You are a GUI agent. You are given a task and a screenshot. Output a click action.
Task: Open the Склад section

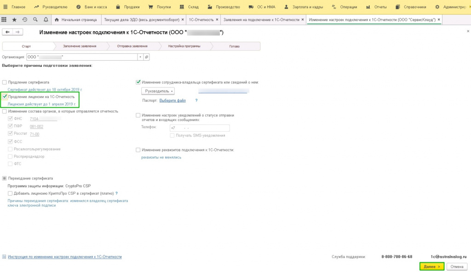[189, 6]
